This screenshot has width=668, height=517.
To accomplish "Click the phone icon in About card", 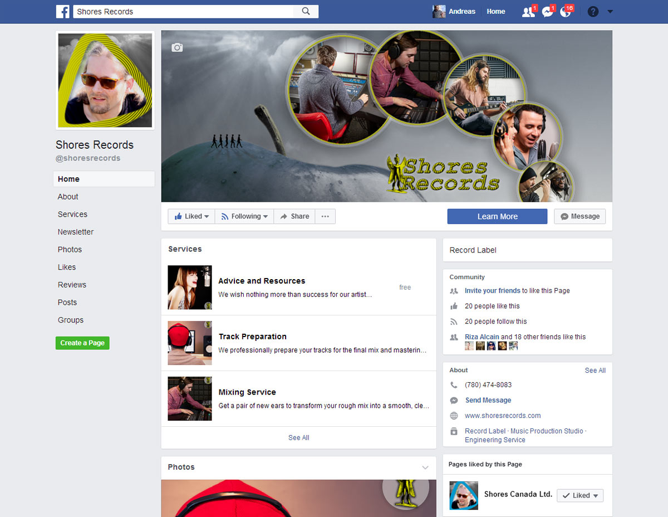I will (x=454, y=385).
